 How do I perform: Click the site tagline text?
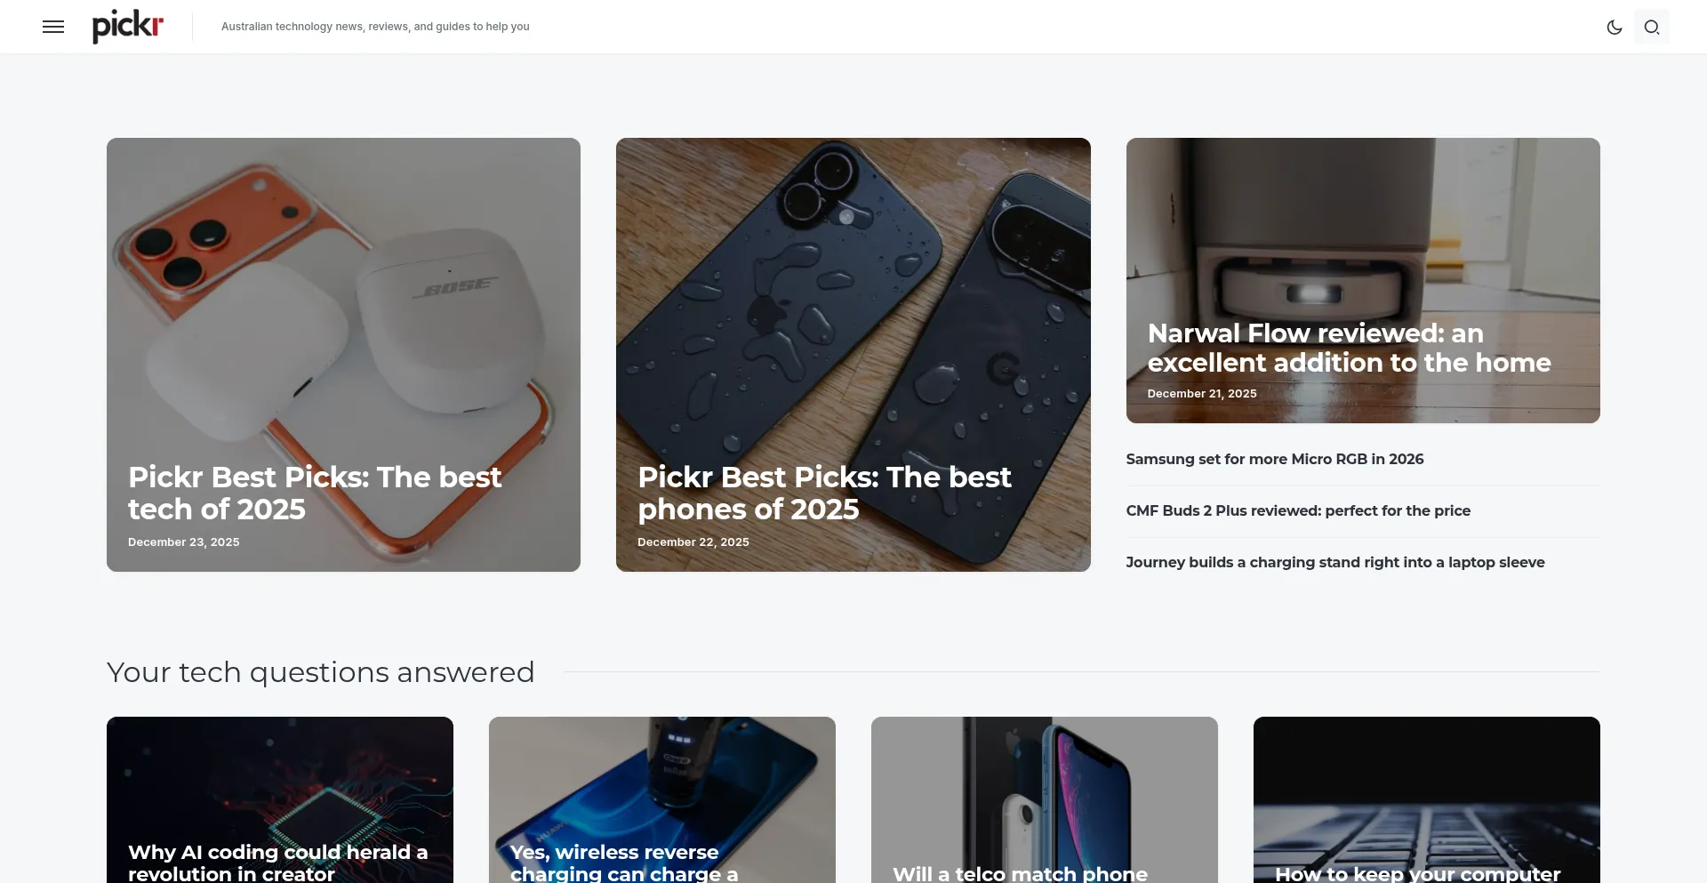[375, 27]
